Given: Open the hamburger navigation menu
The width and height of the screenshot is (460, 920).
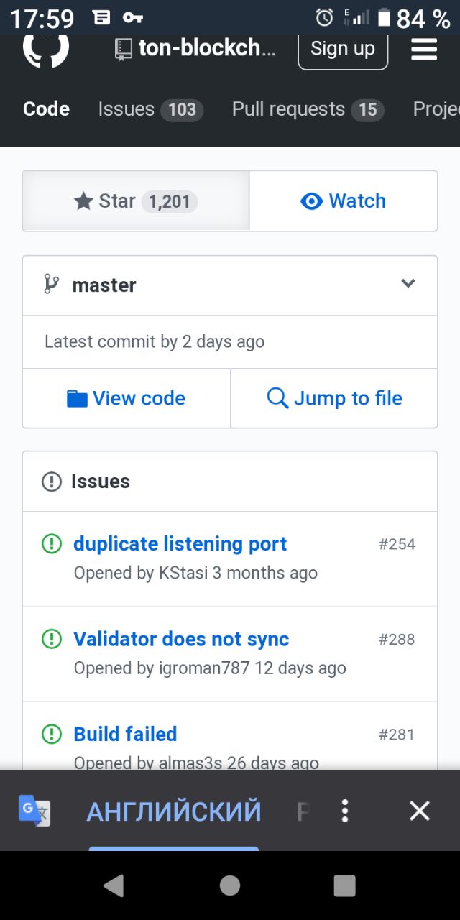Looking at the screenshot, I should point(424,49).
